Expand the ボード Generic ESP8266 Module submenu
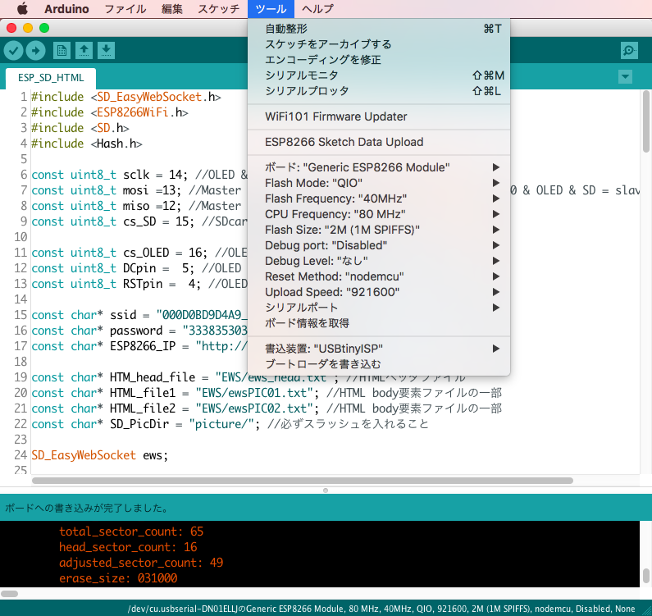The height and width of the screenshot is (616, 652). pos(379,167)
